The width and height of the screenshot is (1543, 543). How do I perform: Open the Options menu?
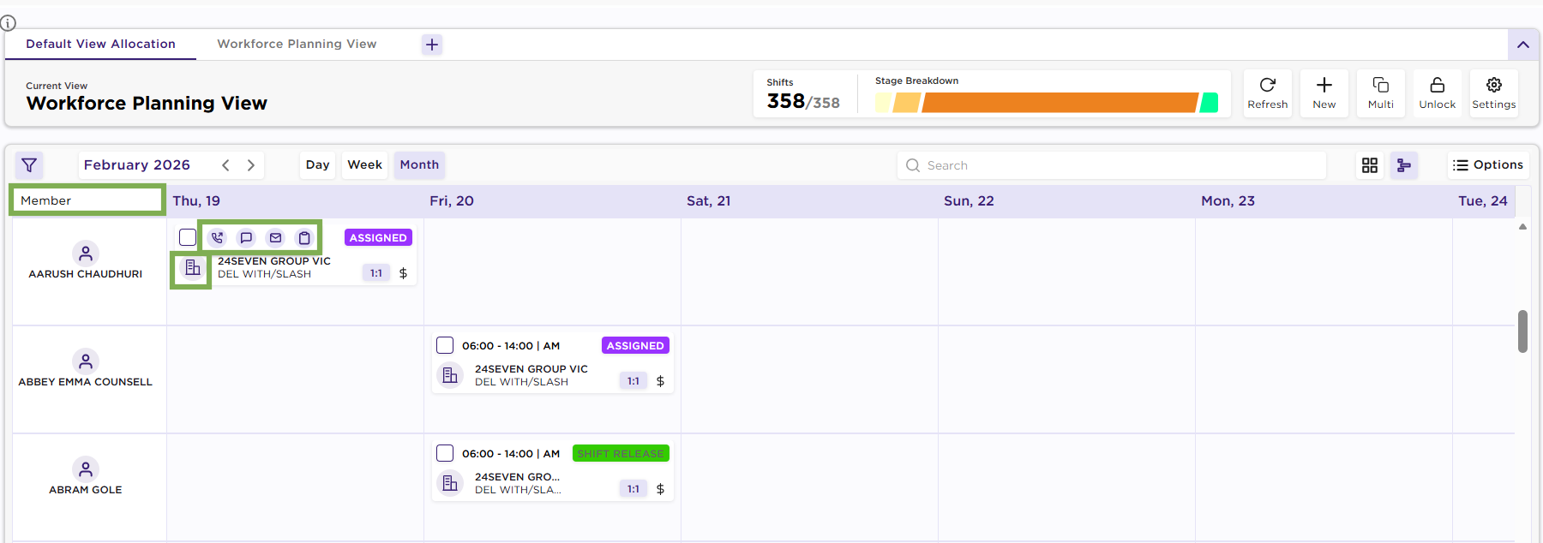(1488, 165)
